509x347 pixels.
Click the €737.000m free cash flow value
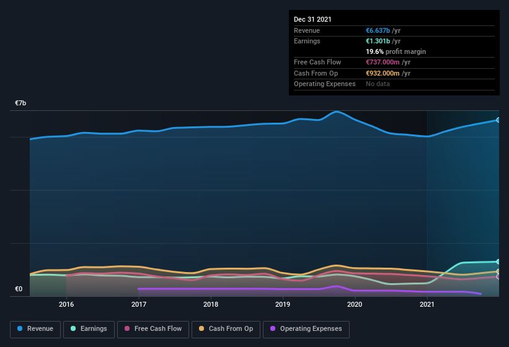383,62
